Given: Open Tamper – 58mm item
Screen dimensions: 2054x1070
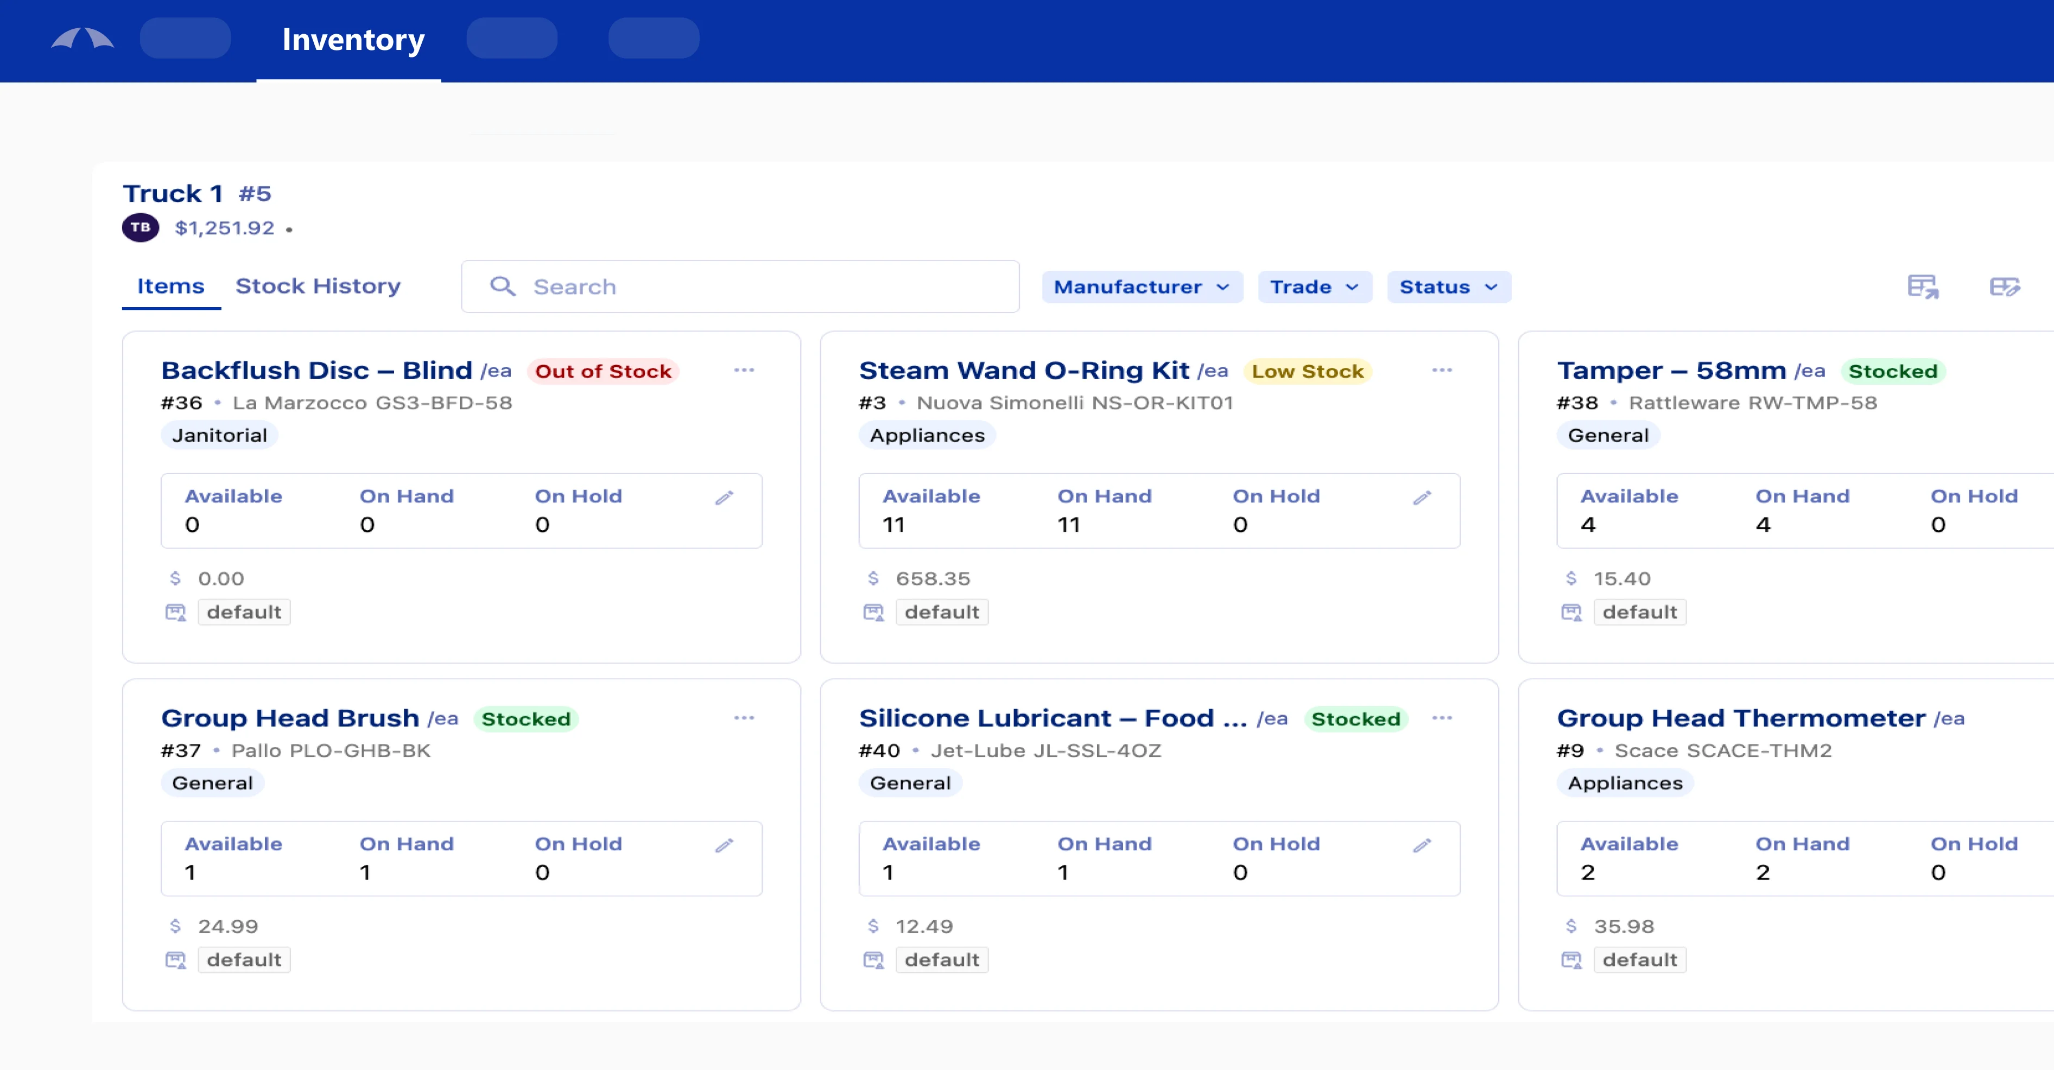Looking at the screenshot, I should [x=1671, y=370].
